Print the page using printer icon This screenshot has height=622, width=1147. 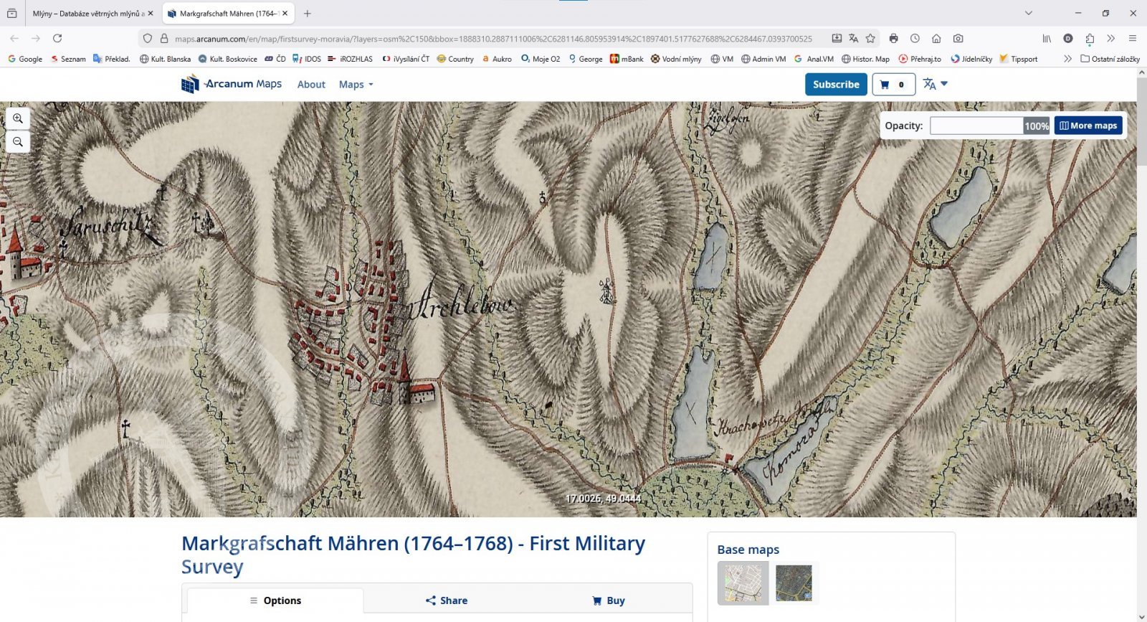893,39
